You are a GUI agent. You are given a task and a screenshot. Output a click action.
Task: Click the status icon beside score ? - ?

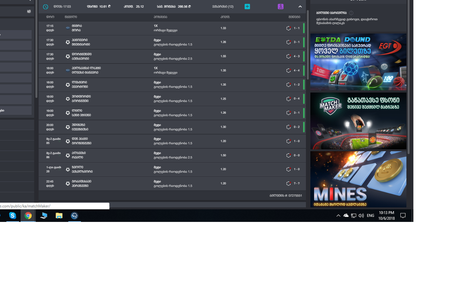288,183
